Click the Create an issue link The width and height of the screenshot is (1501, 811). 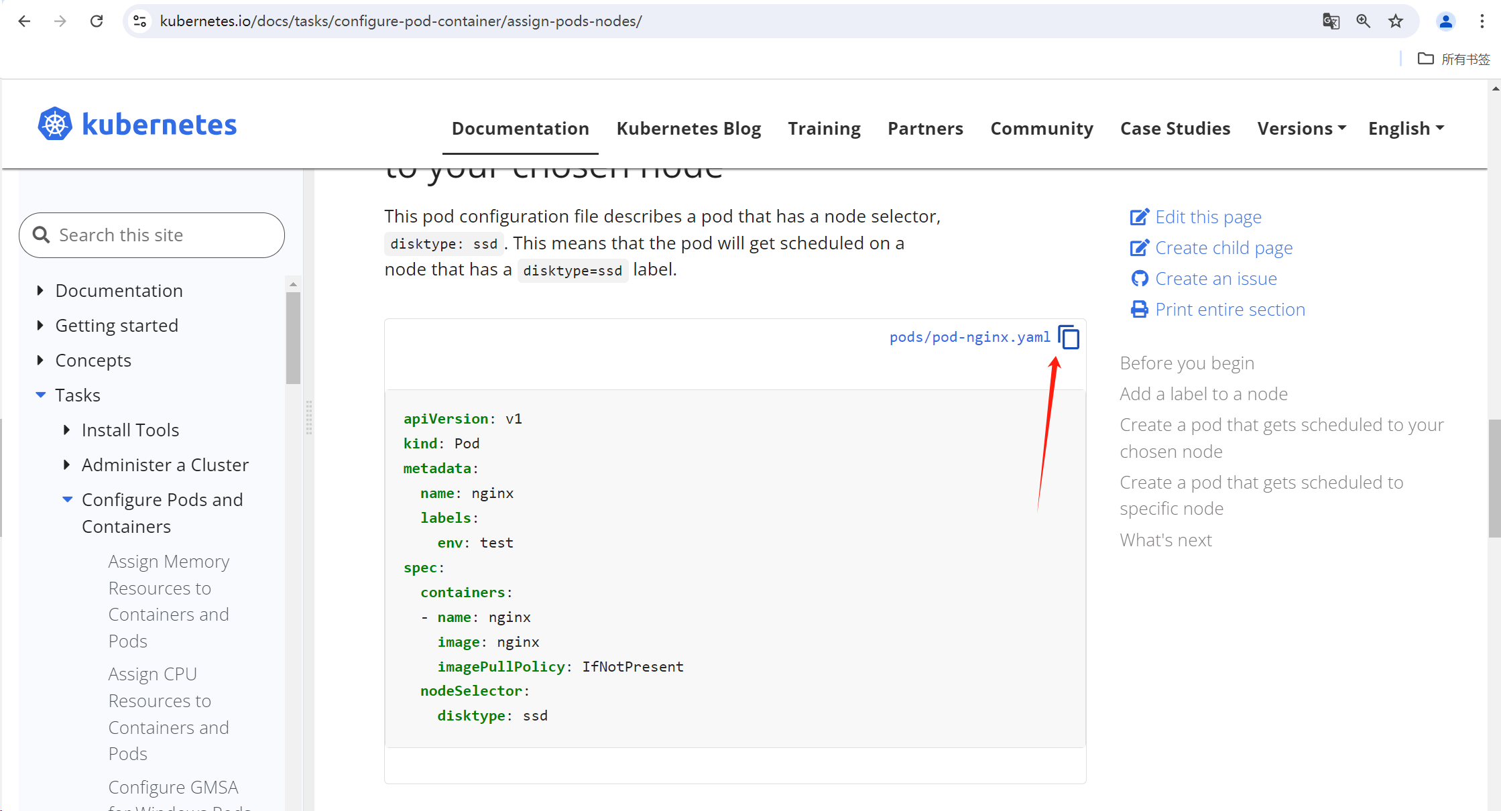click(1216, 278)
